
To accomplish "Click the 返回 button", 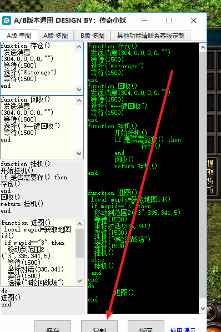I will tap(146, 326).
